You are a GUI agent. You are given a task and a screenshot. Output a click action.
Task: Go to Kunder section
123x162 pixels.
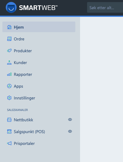39,63
